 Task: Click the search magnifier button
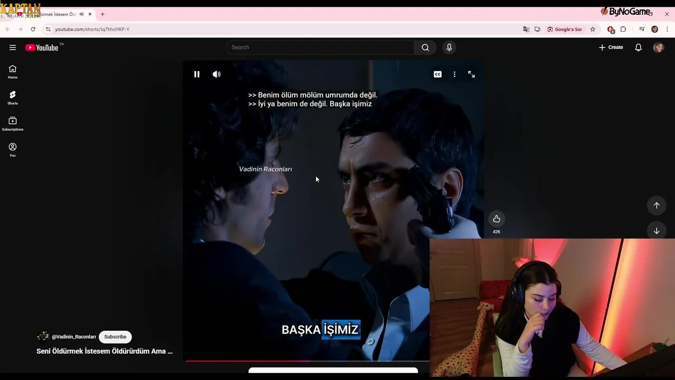pyautogui.click(x=425, y=47)
